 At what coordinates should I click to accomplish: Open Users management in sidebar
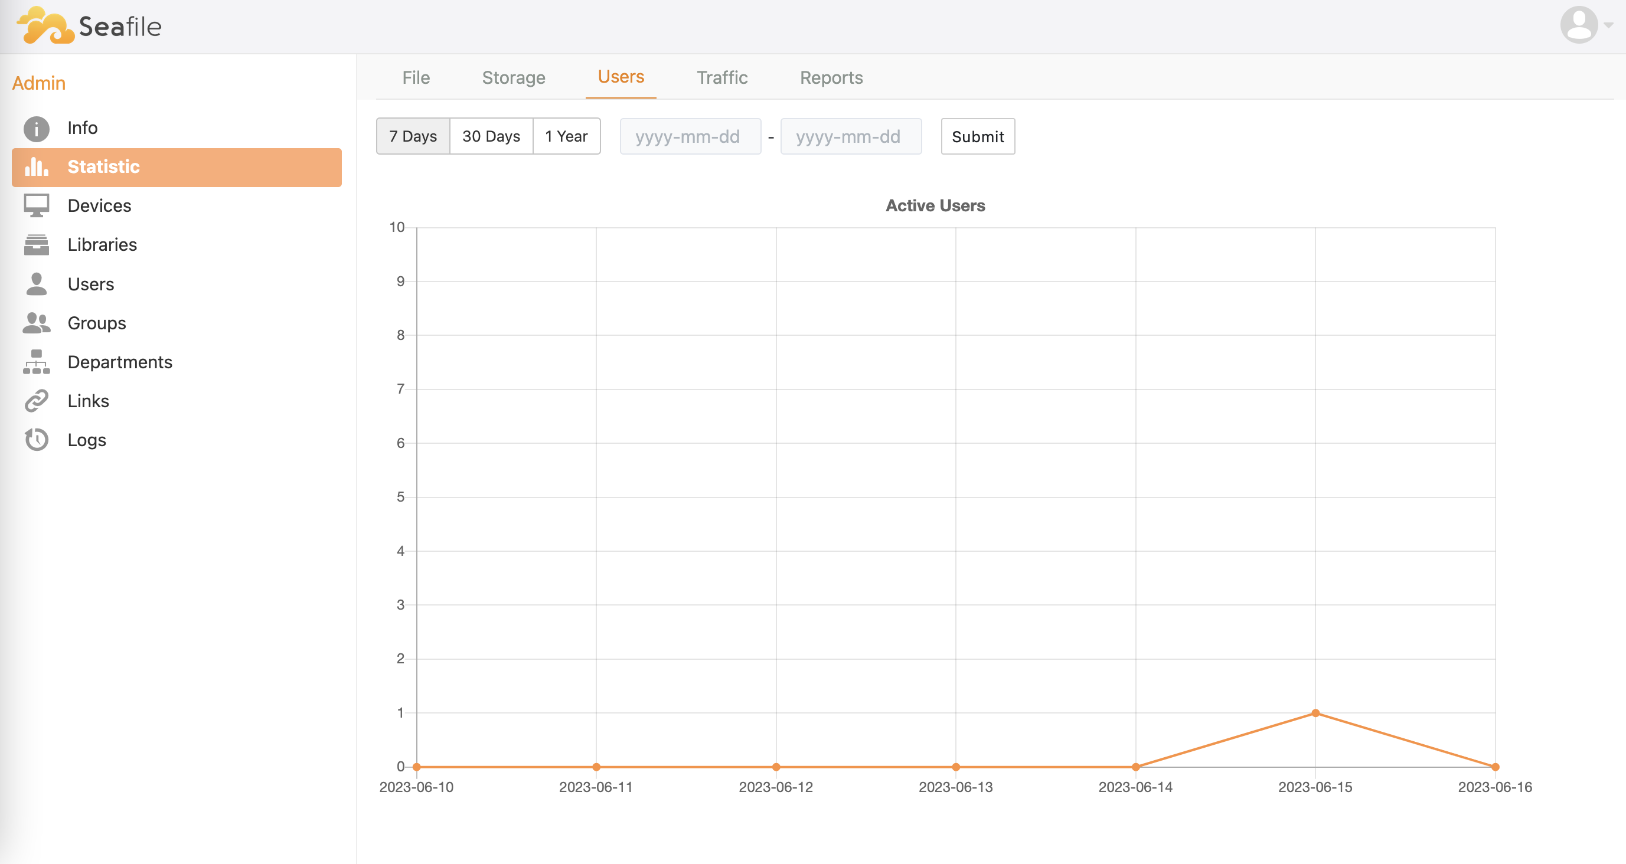(x=177, y=284)
